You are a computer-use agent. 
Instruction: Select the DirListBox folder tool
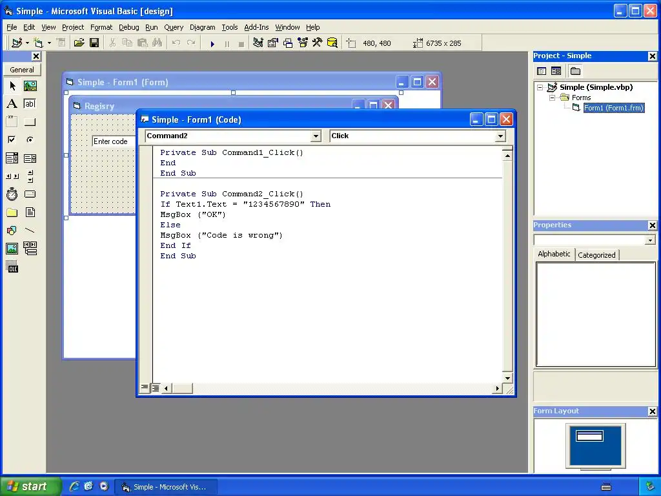point(12,212)
